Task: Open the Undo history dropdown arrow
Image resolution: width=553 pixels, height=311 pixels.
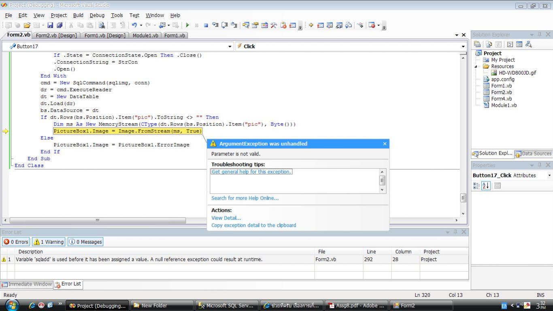Action: (141, 25)
